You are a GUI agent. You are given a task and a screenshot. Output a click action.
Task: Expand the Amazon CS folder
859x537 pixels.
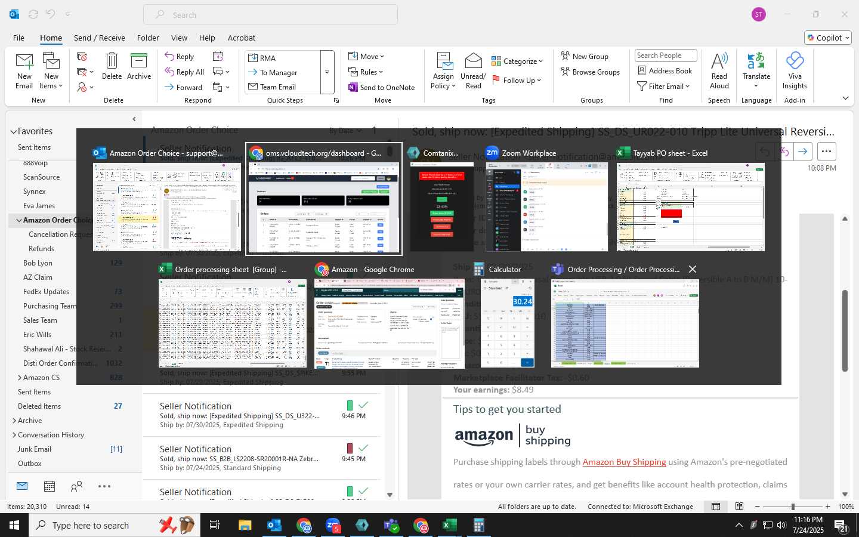click(19, 378)
